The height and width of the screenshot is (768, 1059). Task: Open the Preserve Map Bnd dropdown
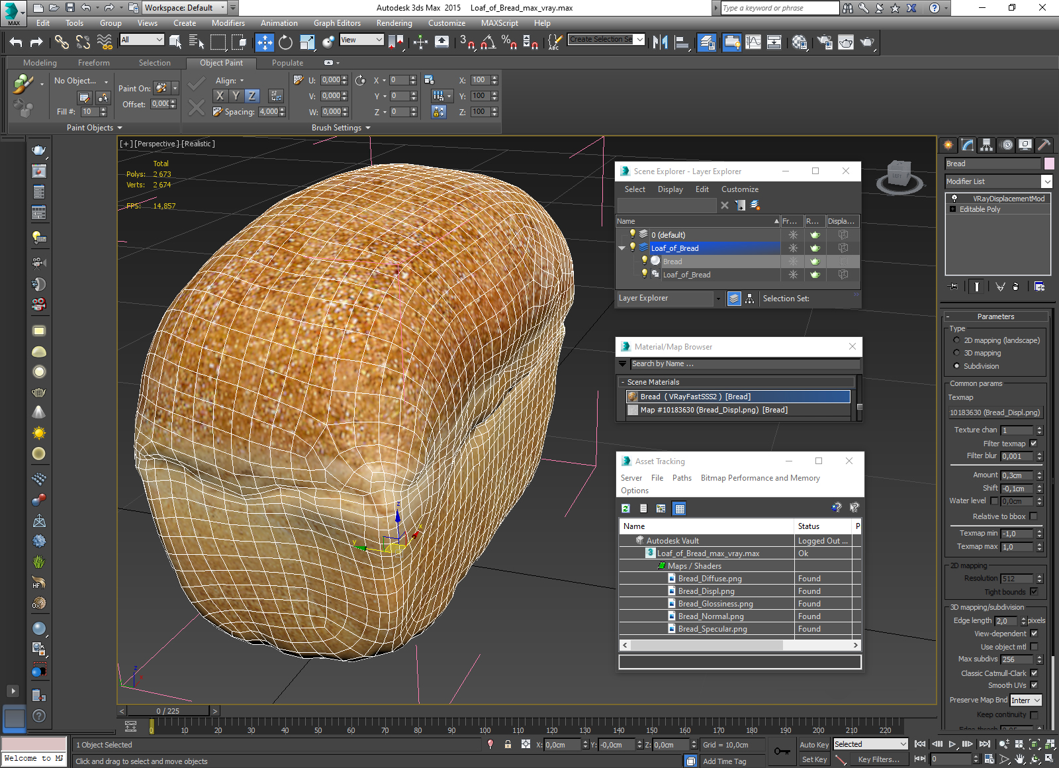point(1026,700)
